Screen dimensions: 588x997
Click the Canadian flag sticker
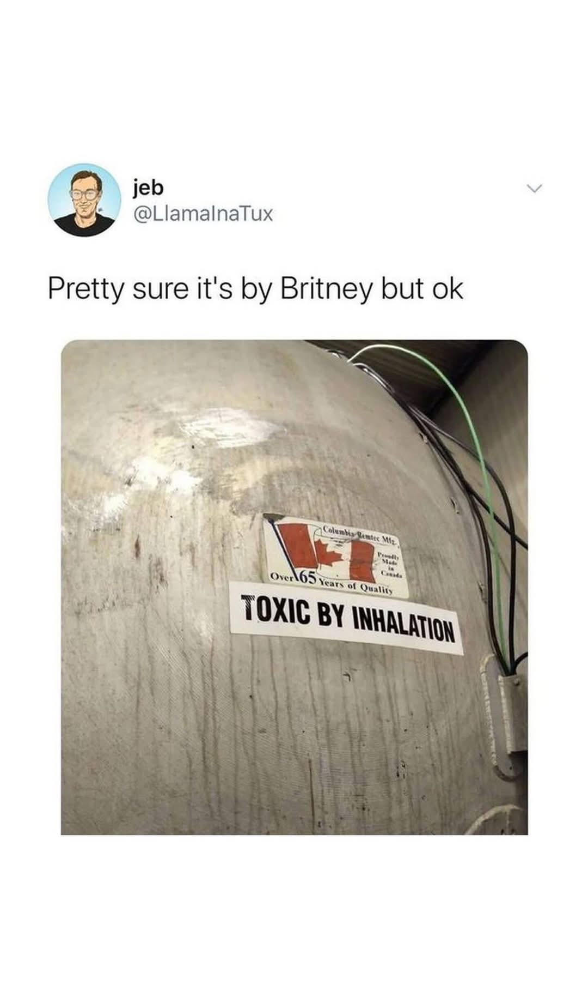coord(335,557)
